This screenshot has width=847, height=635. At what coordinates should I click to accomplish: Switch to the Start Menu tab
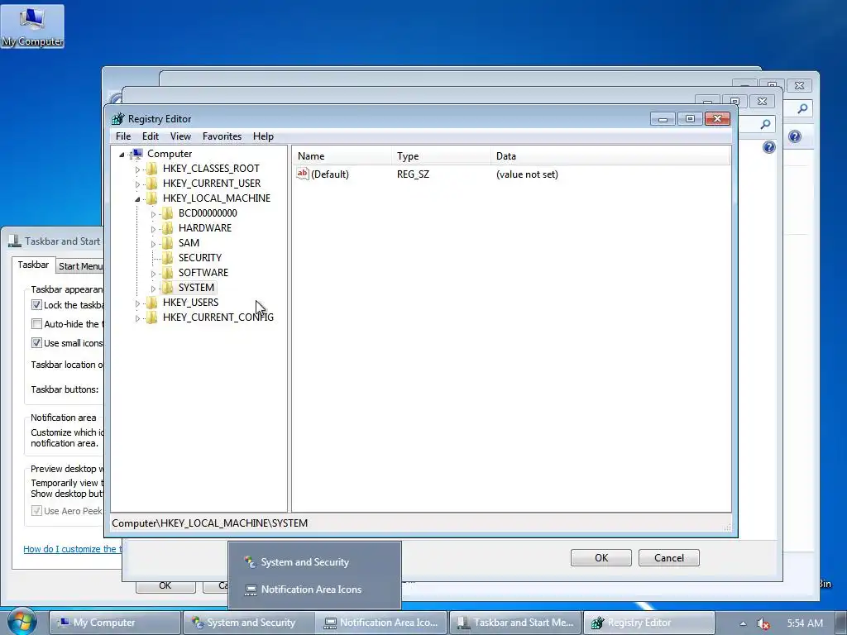(80, 265)
